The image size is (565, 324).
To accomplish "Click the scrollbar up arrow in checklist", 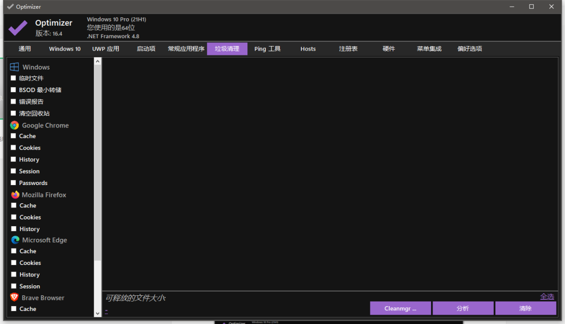I will (x=98, y=62).
